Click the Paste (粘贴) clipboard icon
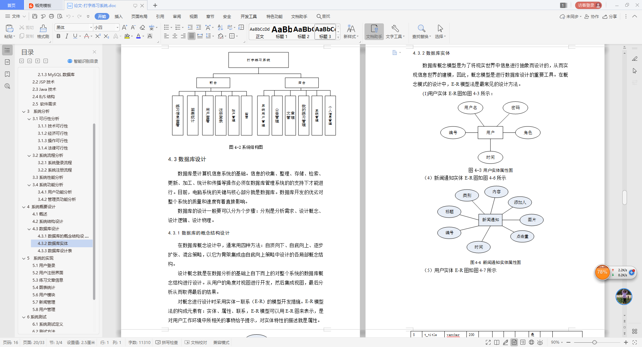642x347 pixels. (x=9, y=28)
